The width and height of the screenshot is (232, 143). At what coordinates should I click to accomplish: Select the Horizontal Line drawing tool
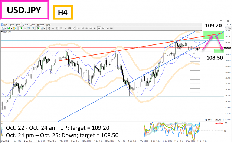tap(53, 28)
